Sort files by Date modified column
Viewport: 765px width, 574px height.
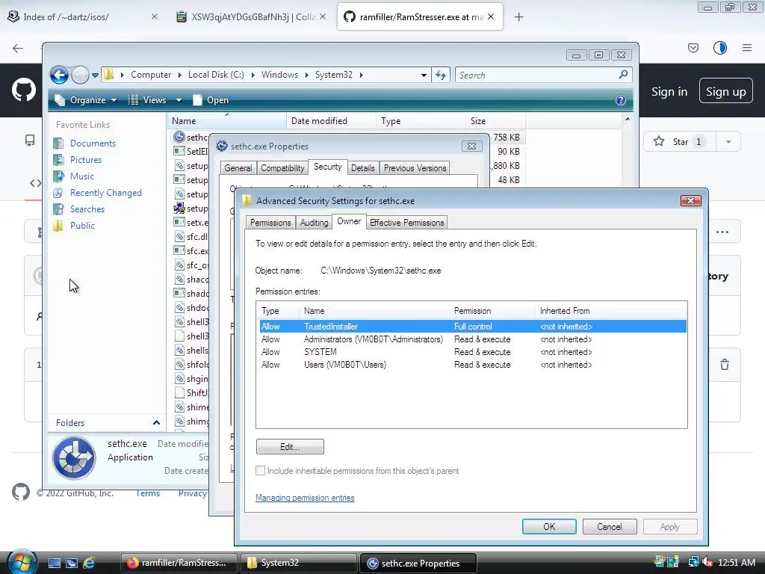[x=331, y=121]
